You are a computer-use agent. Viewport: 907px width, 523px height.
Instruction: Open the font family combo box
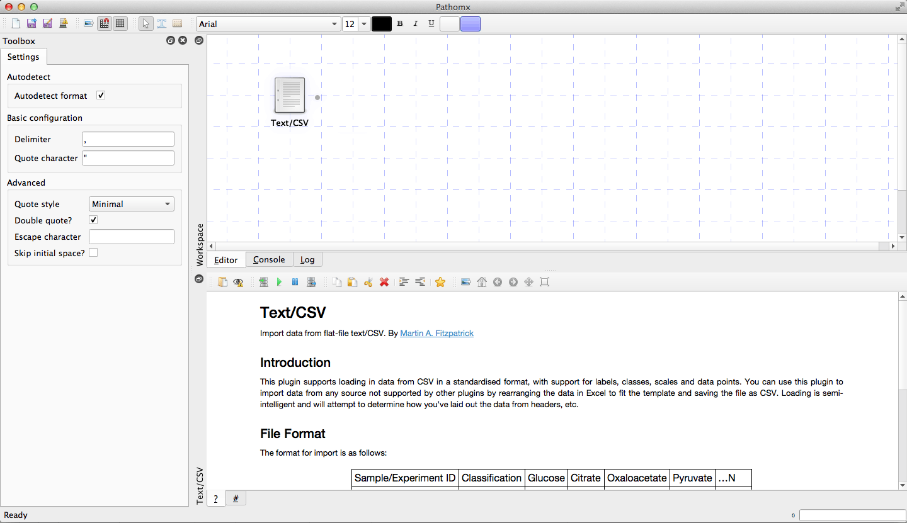coord(268,23)
